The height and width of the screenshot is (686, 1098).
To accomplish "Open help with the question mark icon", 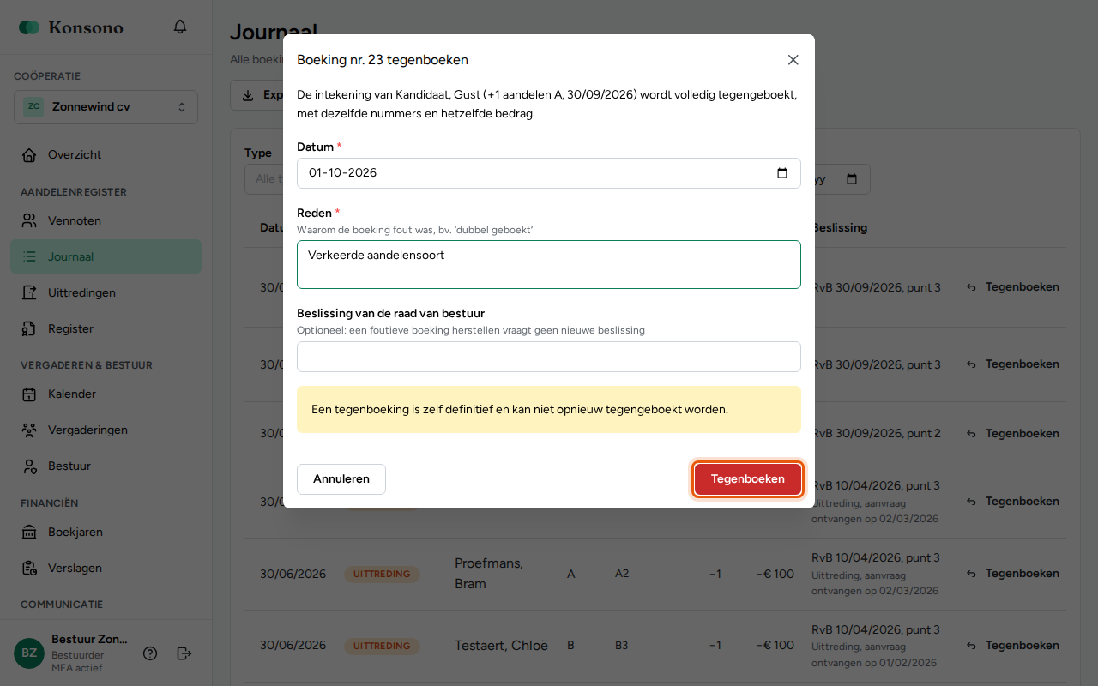I will (150, 653).
